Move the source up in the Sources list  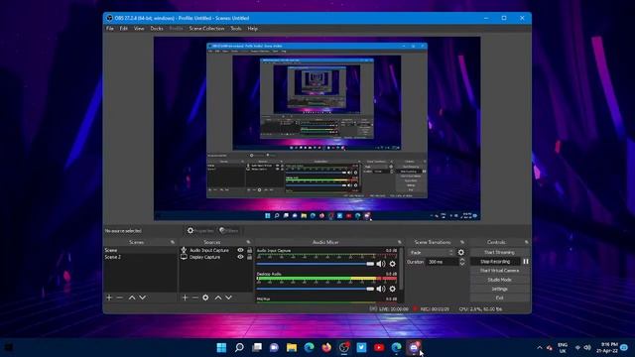pyautogui.click(x=218, y=297)
